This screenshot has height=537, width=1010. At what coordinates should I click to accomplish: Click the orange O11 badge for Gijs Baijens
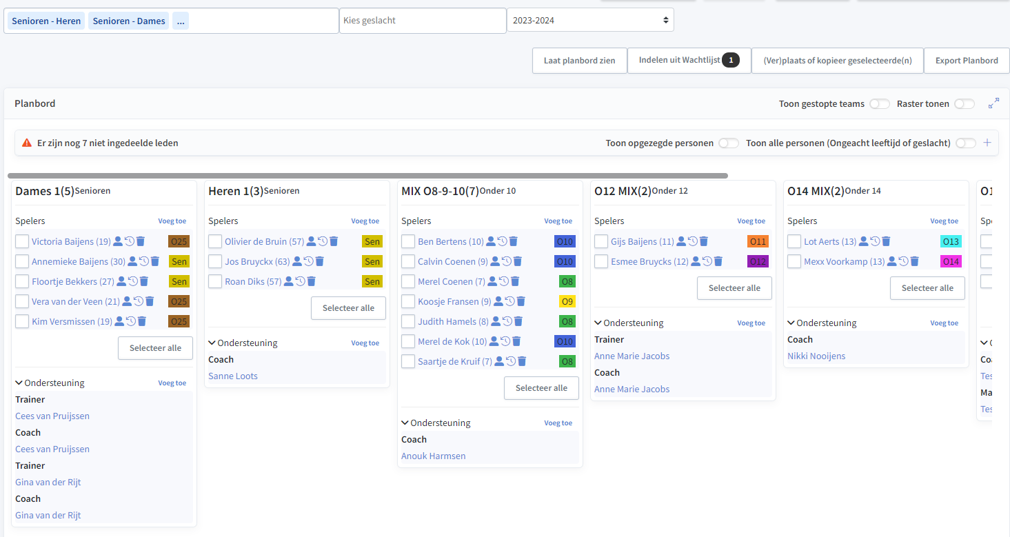758,241
